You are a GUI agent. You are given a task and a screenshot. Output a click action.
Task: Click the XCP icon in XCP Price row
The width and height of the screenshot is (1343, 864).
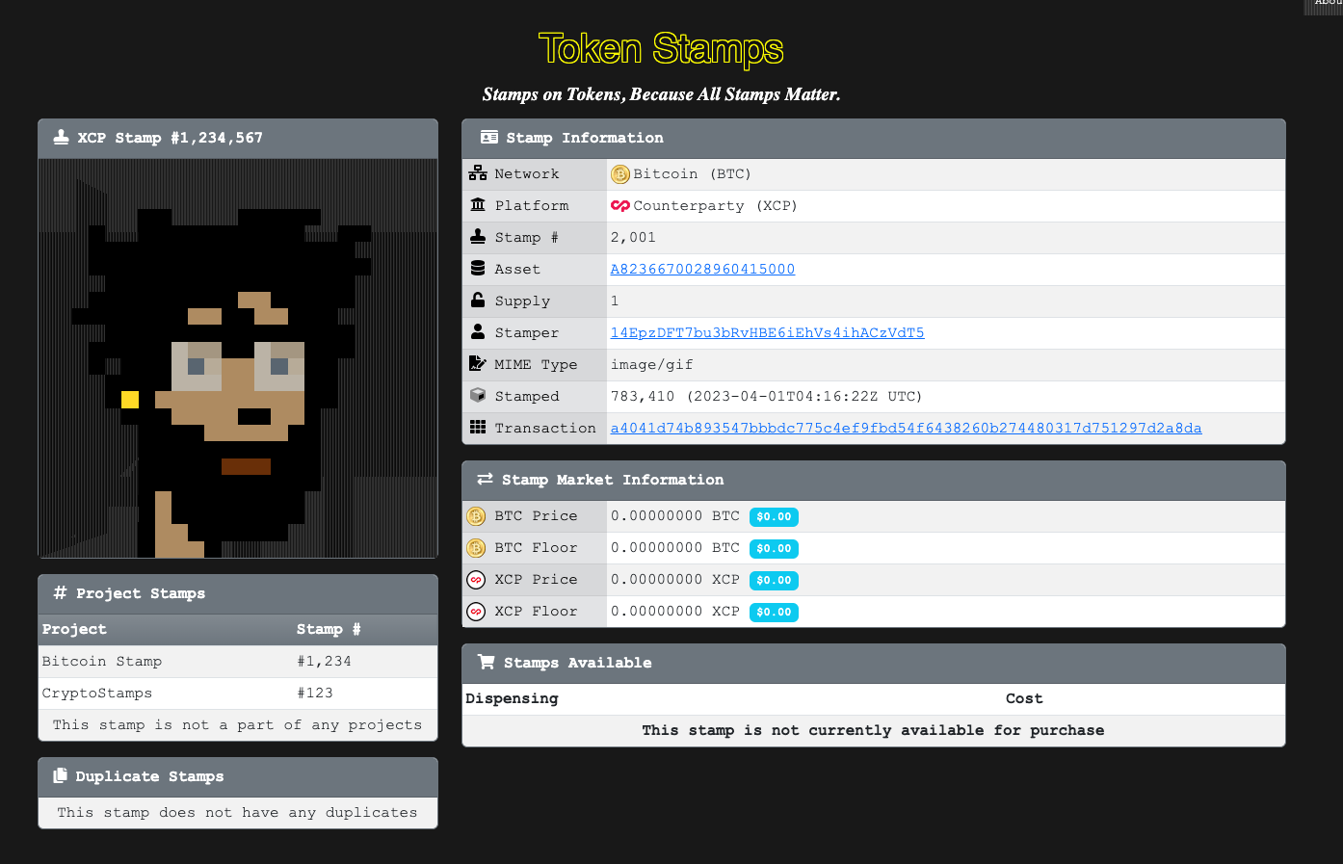pyautogui.click(x=476, y=580)
